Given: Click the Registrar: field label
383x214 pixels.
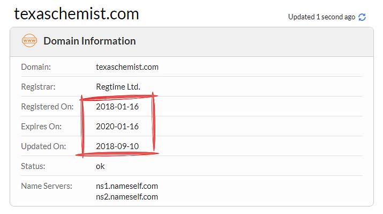Looking at the screenshot, I should (x=39, y=87).
